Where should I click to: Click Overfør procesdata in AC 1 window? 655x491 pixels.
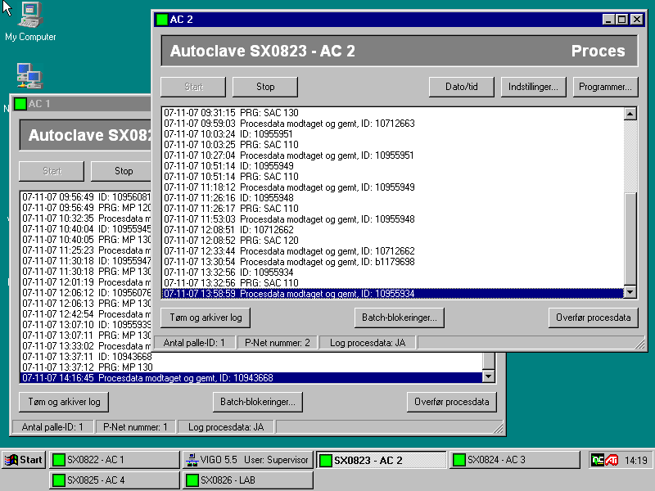tap(452, 402)
